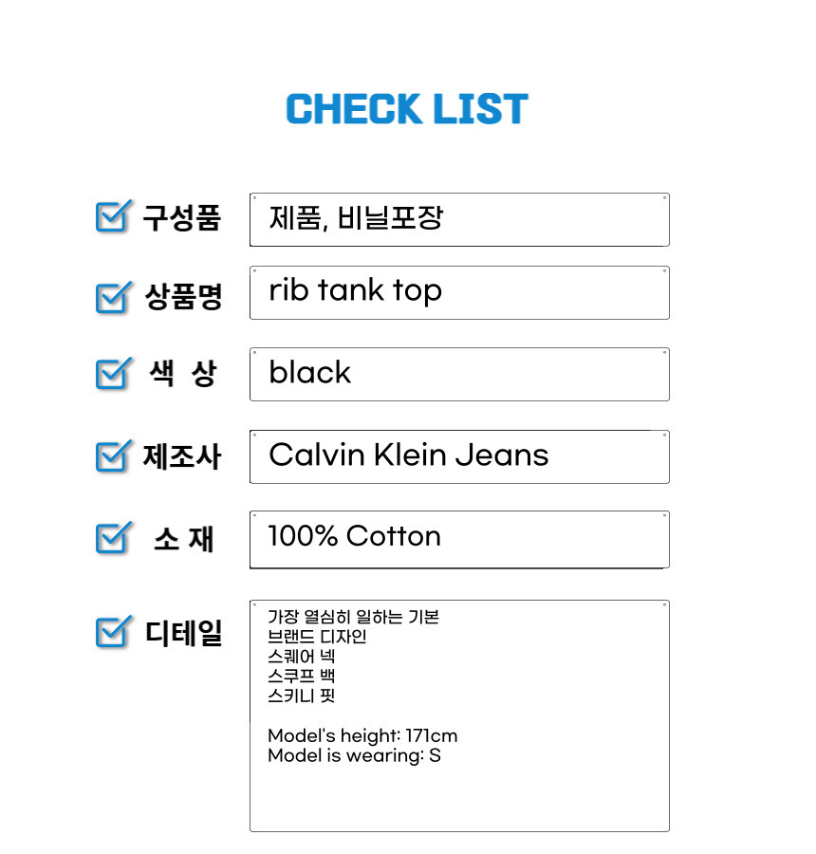Click the 디테일 label
The image size is (816, 854).
183,632
